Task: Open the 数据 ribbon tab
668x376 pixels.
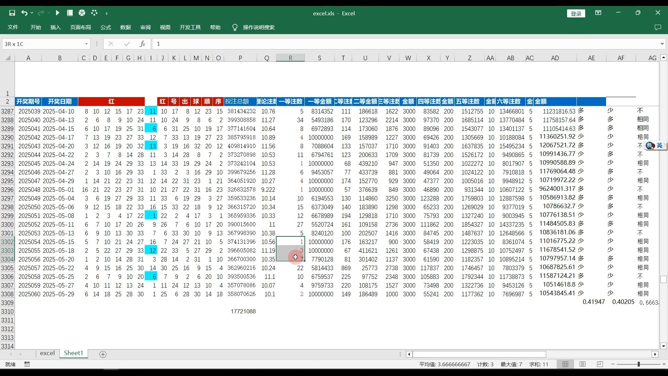Action: 125,27
